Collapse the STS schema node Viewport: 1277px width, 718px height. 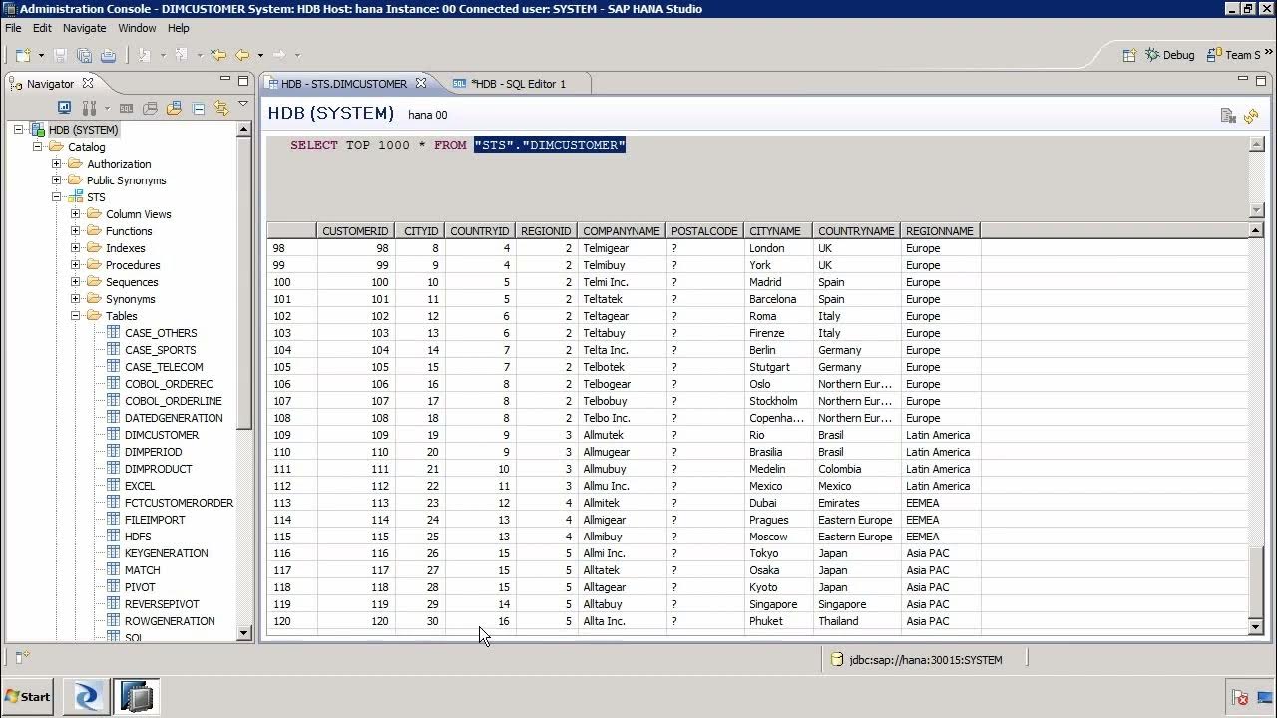click(x=57, y=197)
